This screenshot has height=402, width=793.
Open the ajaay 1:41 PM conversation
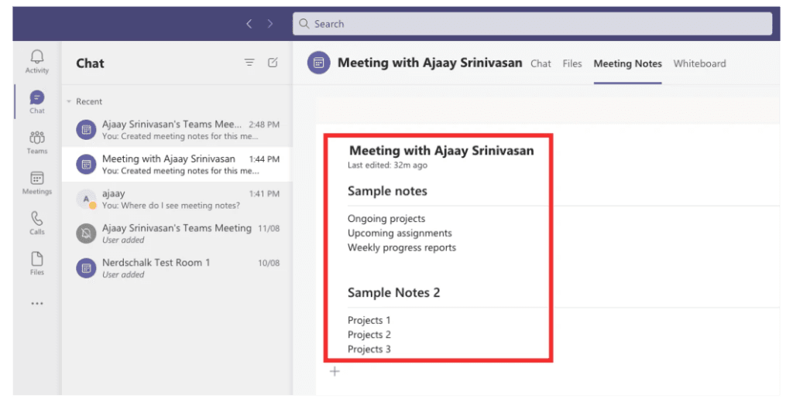tap(177, 199)
